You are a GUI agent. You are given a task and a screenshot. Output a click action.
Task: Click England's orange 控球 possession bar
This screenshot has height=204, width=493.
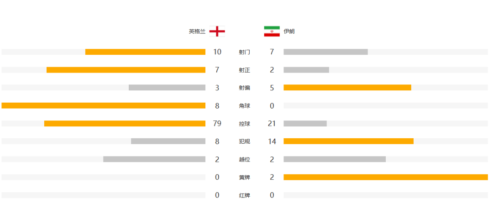point(125,124)
